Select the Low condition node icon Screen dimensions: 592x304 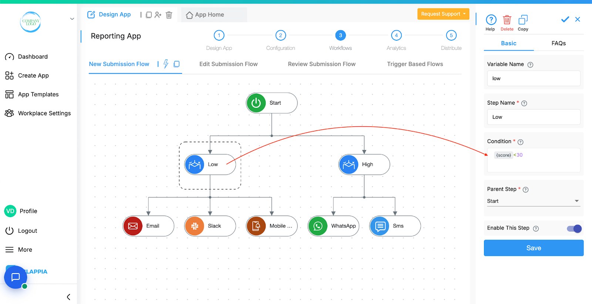(x=195, y=164)
